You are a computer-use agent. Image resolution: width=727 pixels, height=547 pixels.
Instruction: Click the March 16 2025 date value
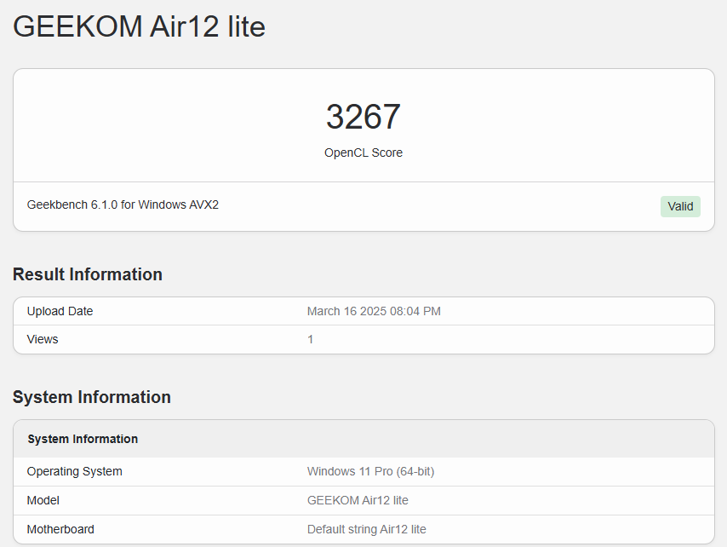pos(346,311)
